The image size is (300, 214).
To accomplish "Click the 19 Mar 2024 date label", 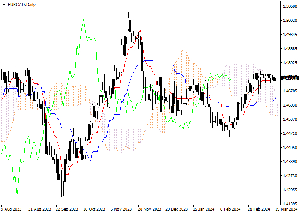I will point(286,209).
